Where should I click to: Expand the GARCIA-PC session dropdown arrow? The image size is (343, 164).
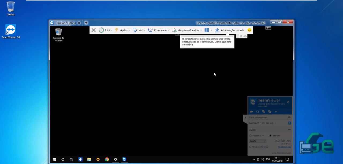275,123
